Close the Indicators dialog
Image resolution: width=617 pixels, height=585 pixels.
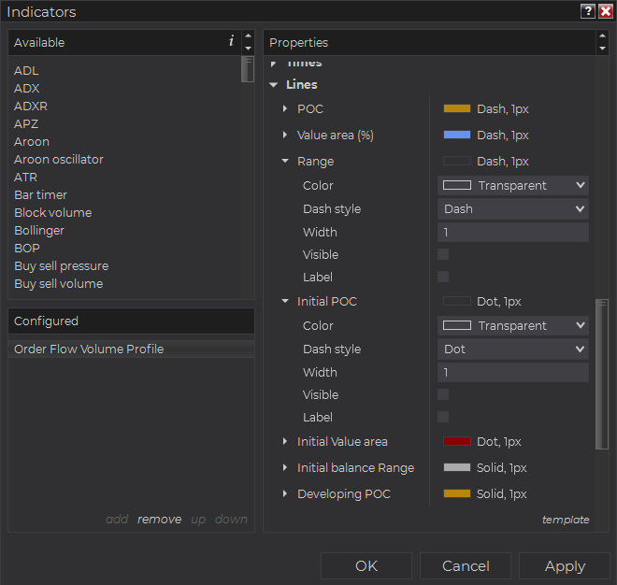605,12
